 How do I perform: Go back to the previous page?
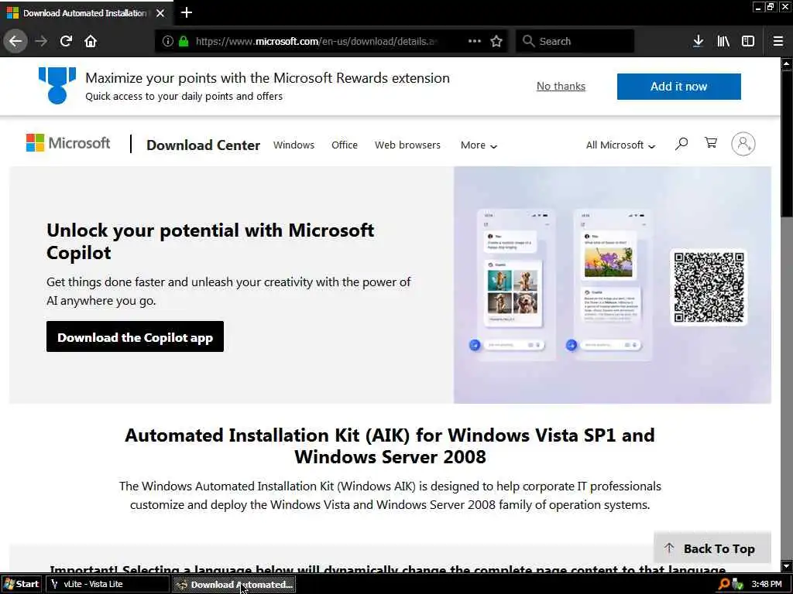(15, 41)
